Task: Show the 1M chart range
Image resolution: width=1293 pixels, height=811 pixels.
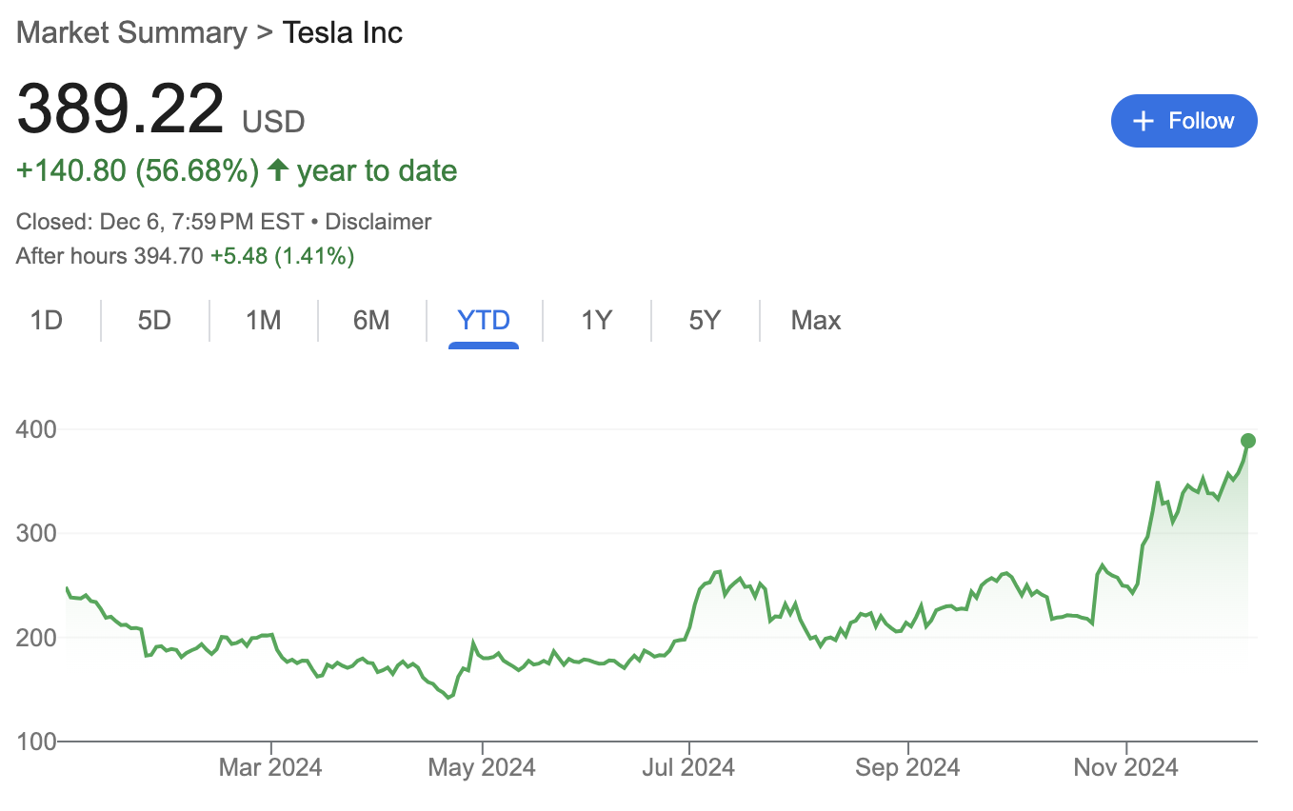Action: pyautogui.click(x=263, y=320)
